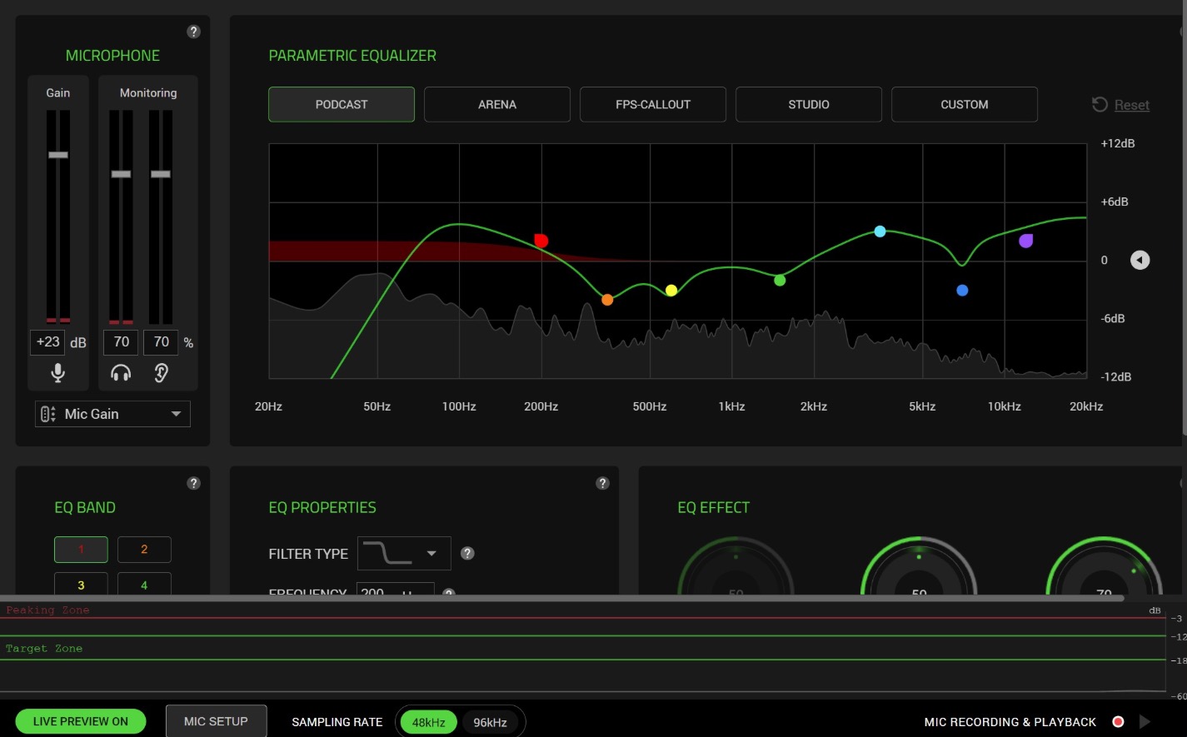Viewport: 1187px width, 737px height.
Task: Click the sidetone monitoring value field
Action: 161,342
